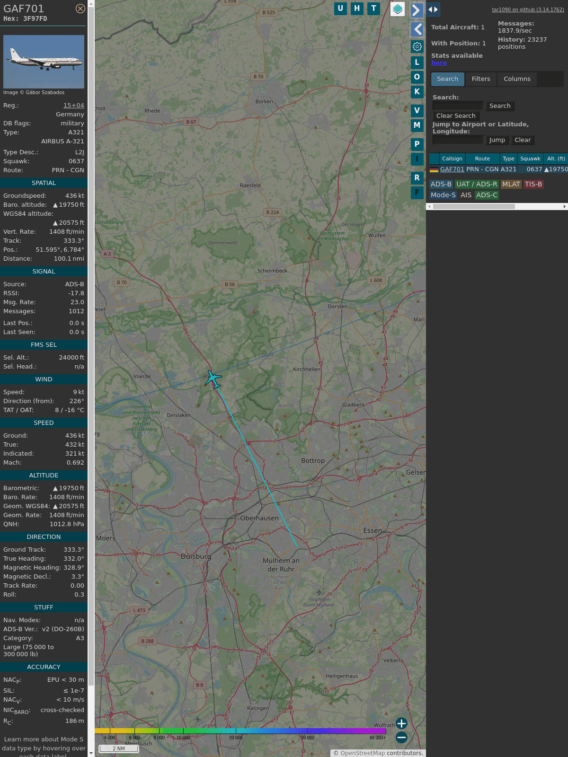Screen dimensions: 568x757
Task: Toggle the ADS-B source filter
Action: 441,184
